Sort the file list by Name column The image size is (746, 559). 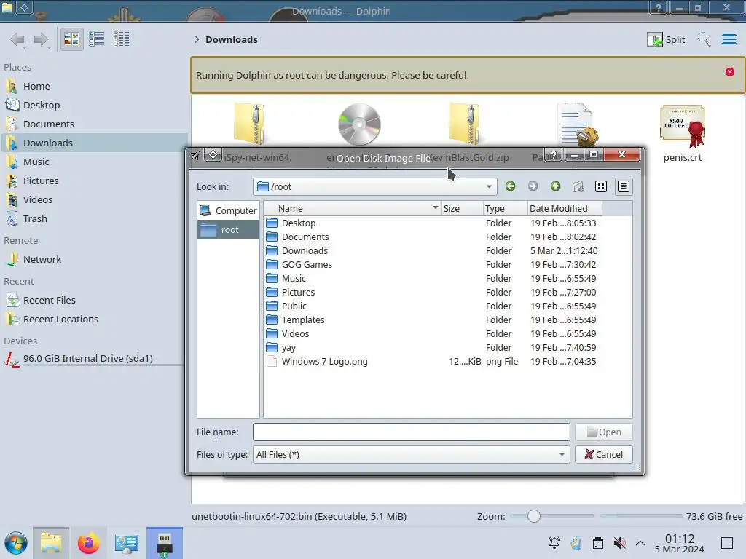click(x=352, y=209)
